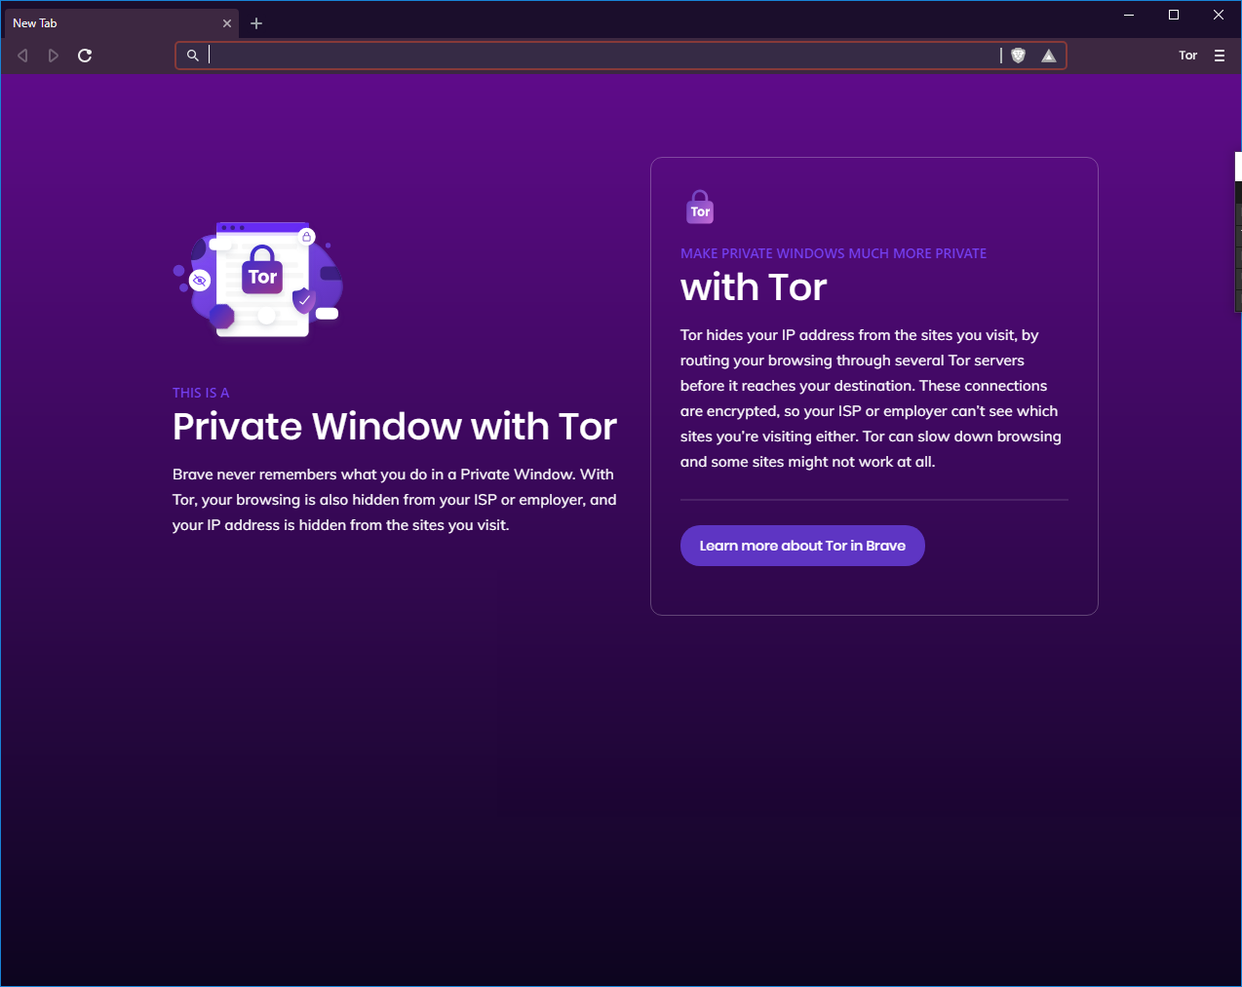
Task: Click the search magnifier icon in address bar
Action: click(193, 56)
